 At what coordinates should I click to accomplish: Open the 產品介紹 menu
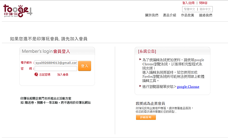tap(169, 15)
